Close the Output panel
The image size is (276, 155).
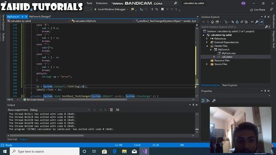point(197,105)
